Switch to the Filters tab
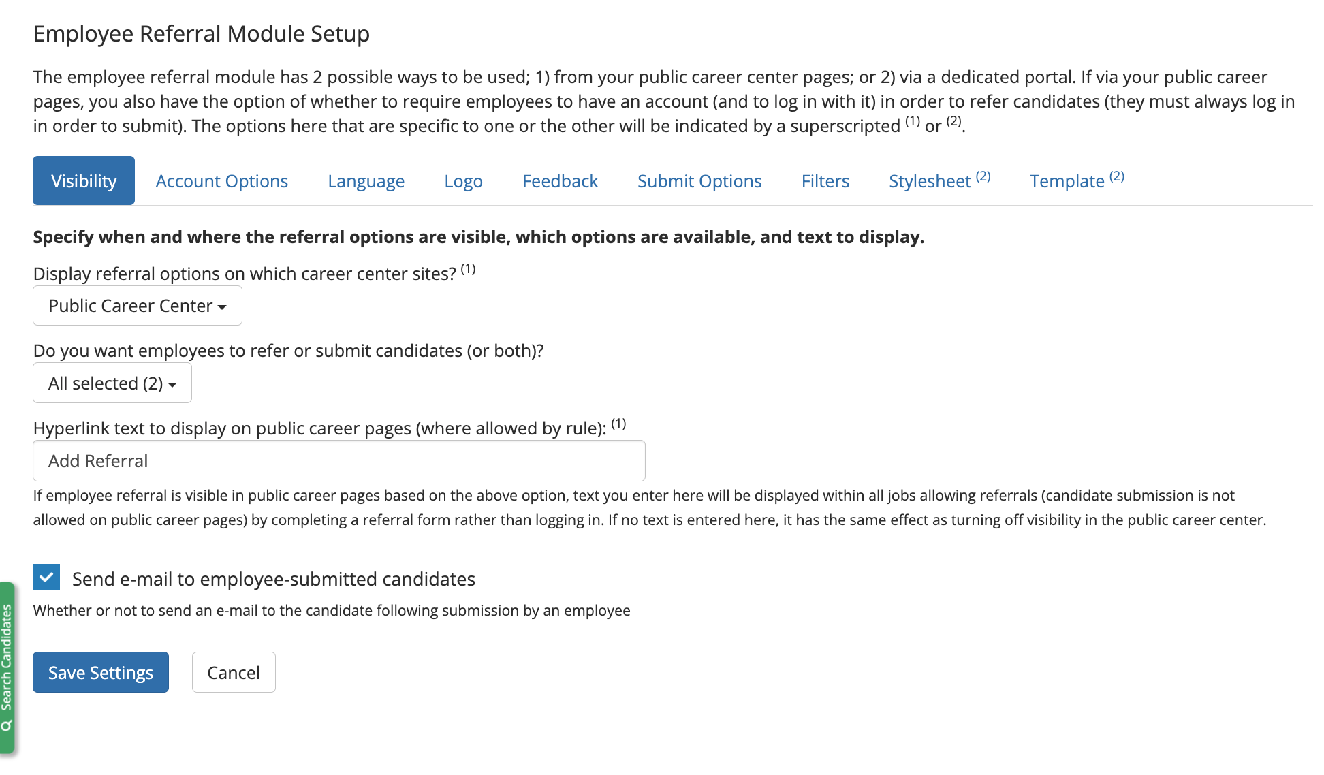 coord(825,181)
